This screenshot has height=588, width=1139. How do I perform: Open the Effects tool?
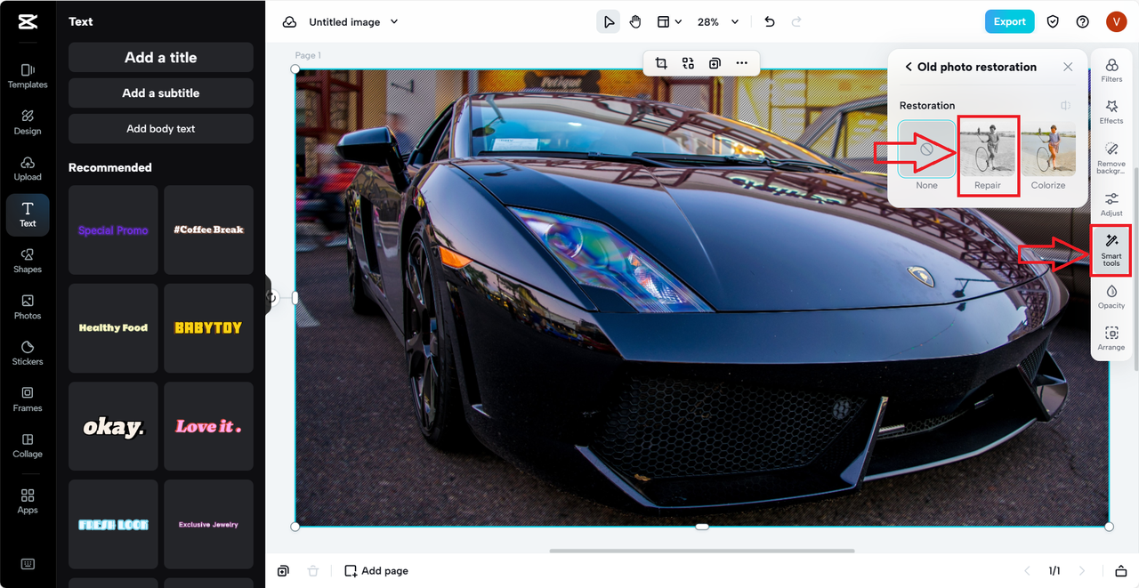tap(1111, 112)
